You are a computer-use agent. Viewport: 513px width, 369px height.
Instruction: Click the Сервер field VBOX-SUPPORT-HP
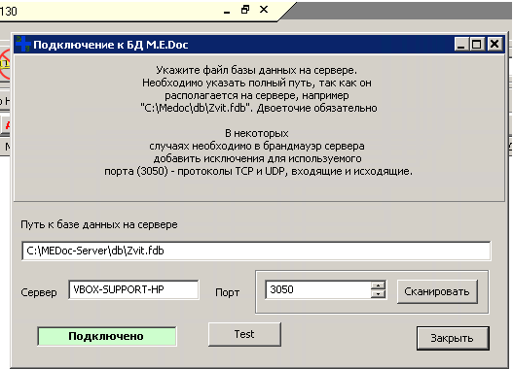(133, 289)
